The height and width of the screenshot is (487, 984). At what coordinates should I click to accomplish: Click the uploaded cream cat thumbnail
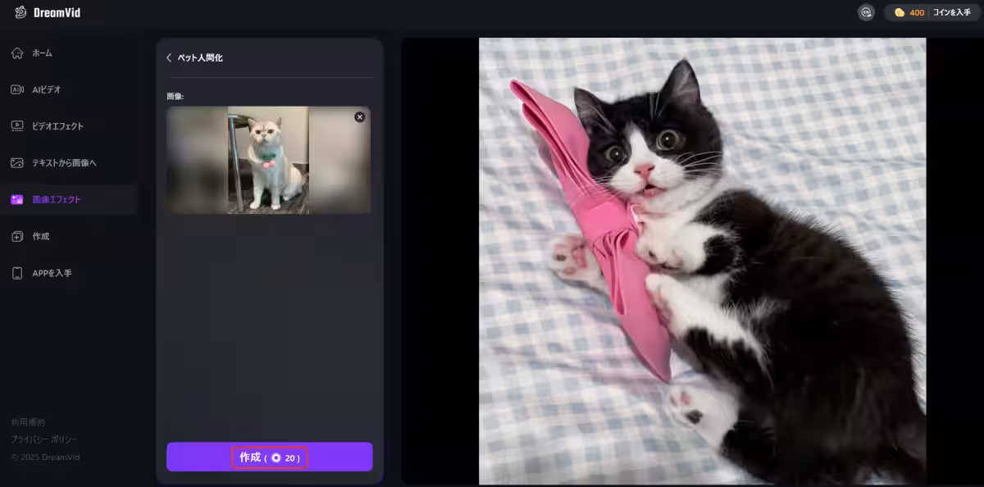pyautogui.click(x=268, y=160)
